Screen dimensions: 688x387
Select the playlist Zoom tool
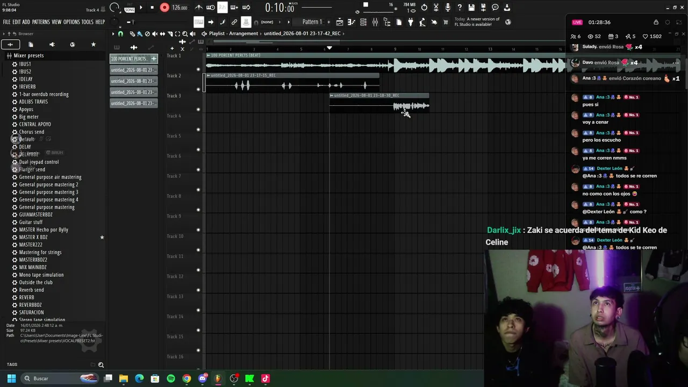pyautogui.click(x=185, y=34)
